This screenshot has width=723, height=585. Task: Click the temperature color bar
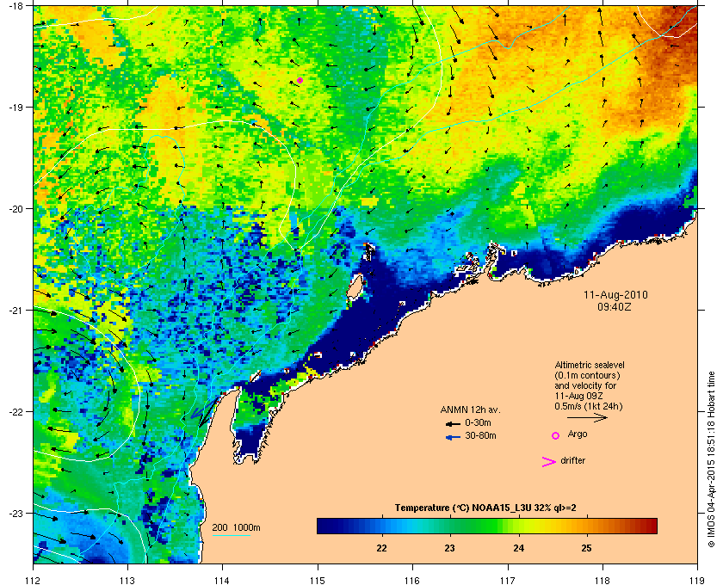(x=487, y=526)
